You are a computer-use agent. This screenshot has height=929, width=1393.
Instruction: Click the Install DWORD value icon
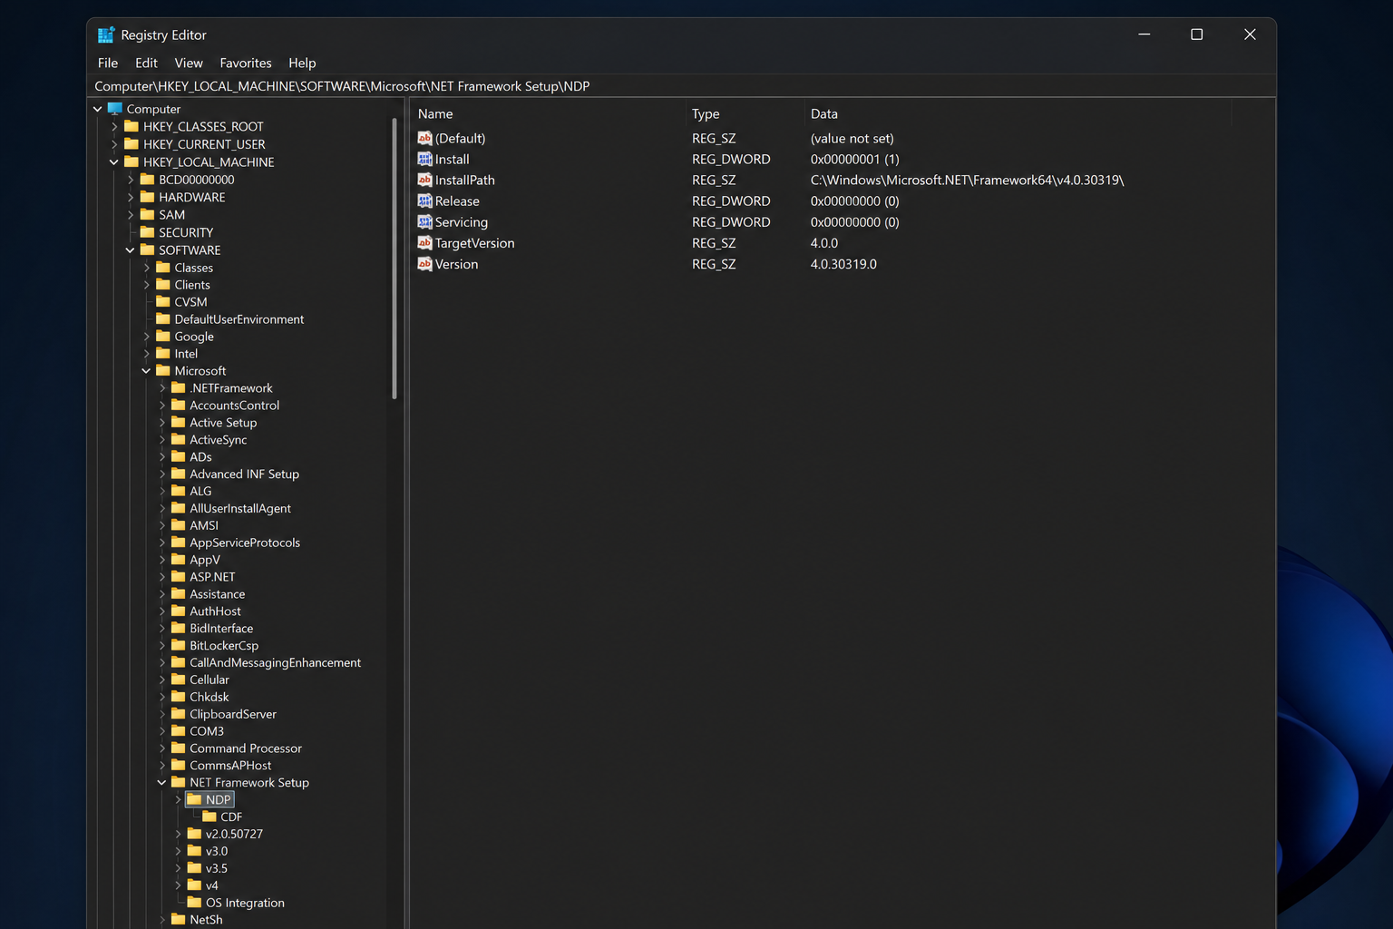tap(424, 159)
